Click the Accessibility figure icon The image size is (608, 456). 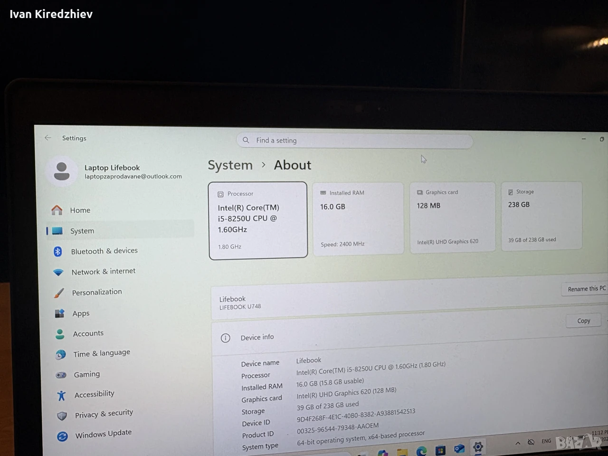[x=61, y=396]
